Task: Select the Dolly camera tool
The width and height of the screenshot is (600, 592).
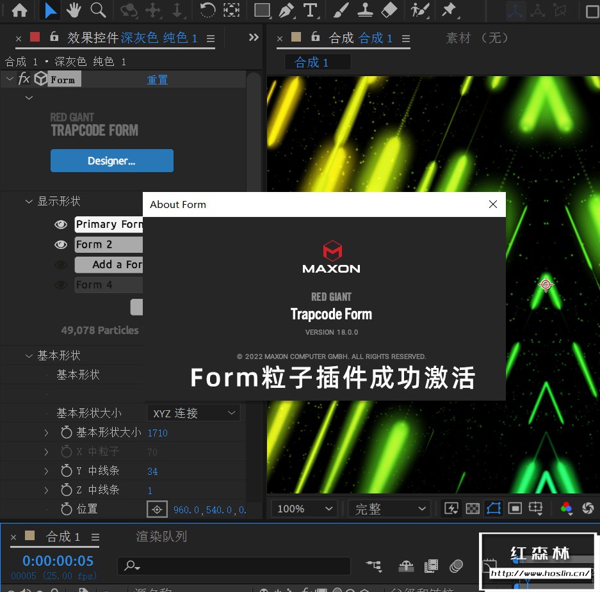Action: [177, 10]
